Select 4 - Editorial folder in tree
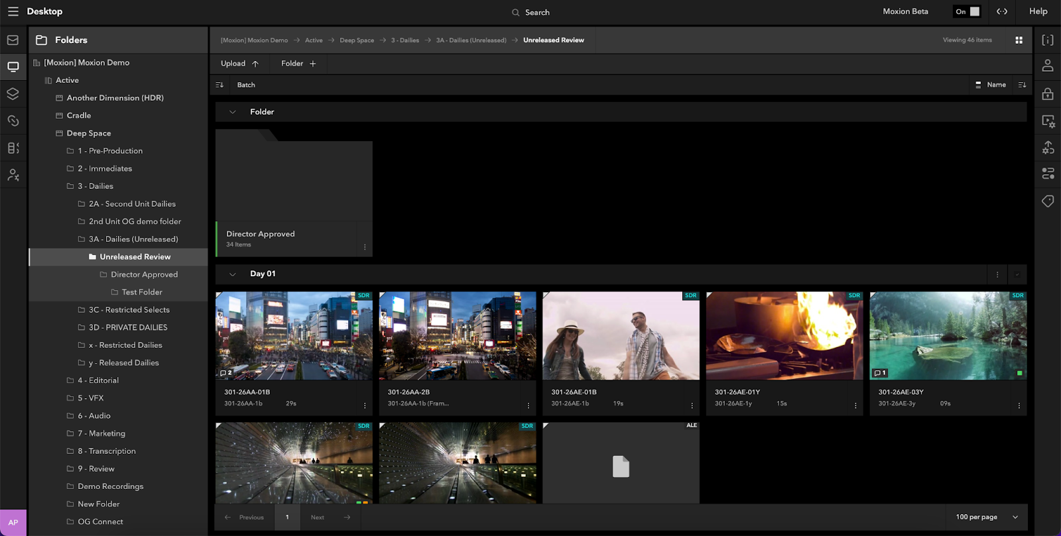 point(98,380)
